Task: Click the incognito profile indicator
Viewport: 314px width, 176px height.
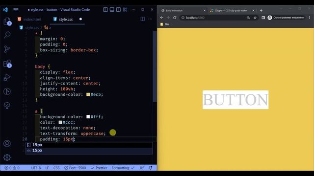Action: [286, 18]
